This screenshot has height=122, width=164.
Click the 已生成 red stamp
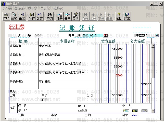click(x=17, y=27)
